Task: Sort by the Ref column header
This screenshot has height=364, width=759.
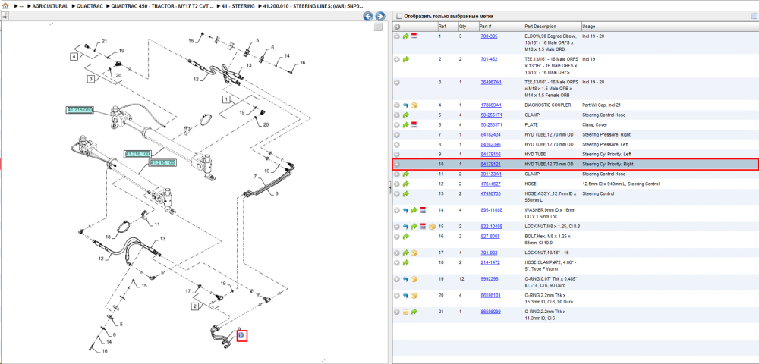Action: (x=447, y=26)
